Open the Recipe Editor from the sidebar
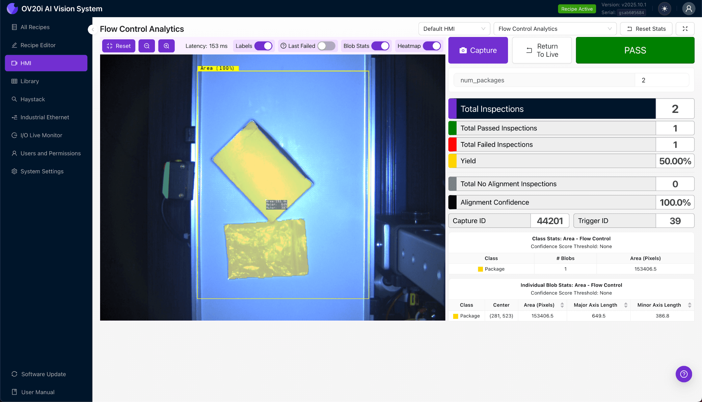The image size is (702, 402). click(x=38, y=45)
